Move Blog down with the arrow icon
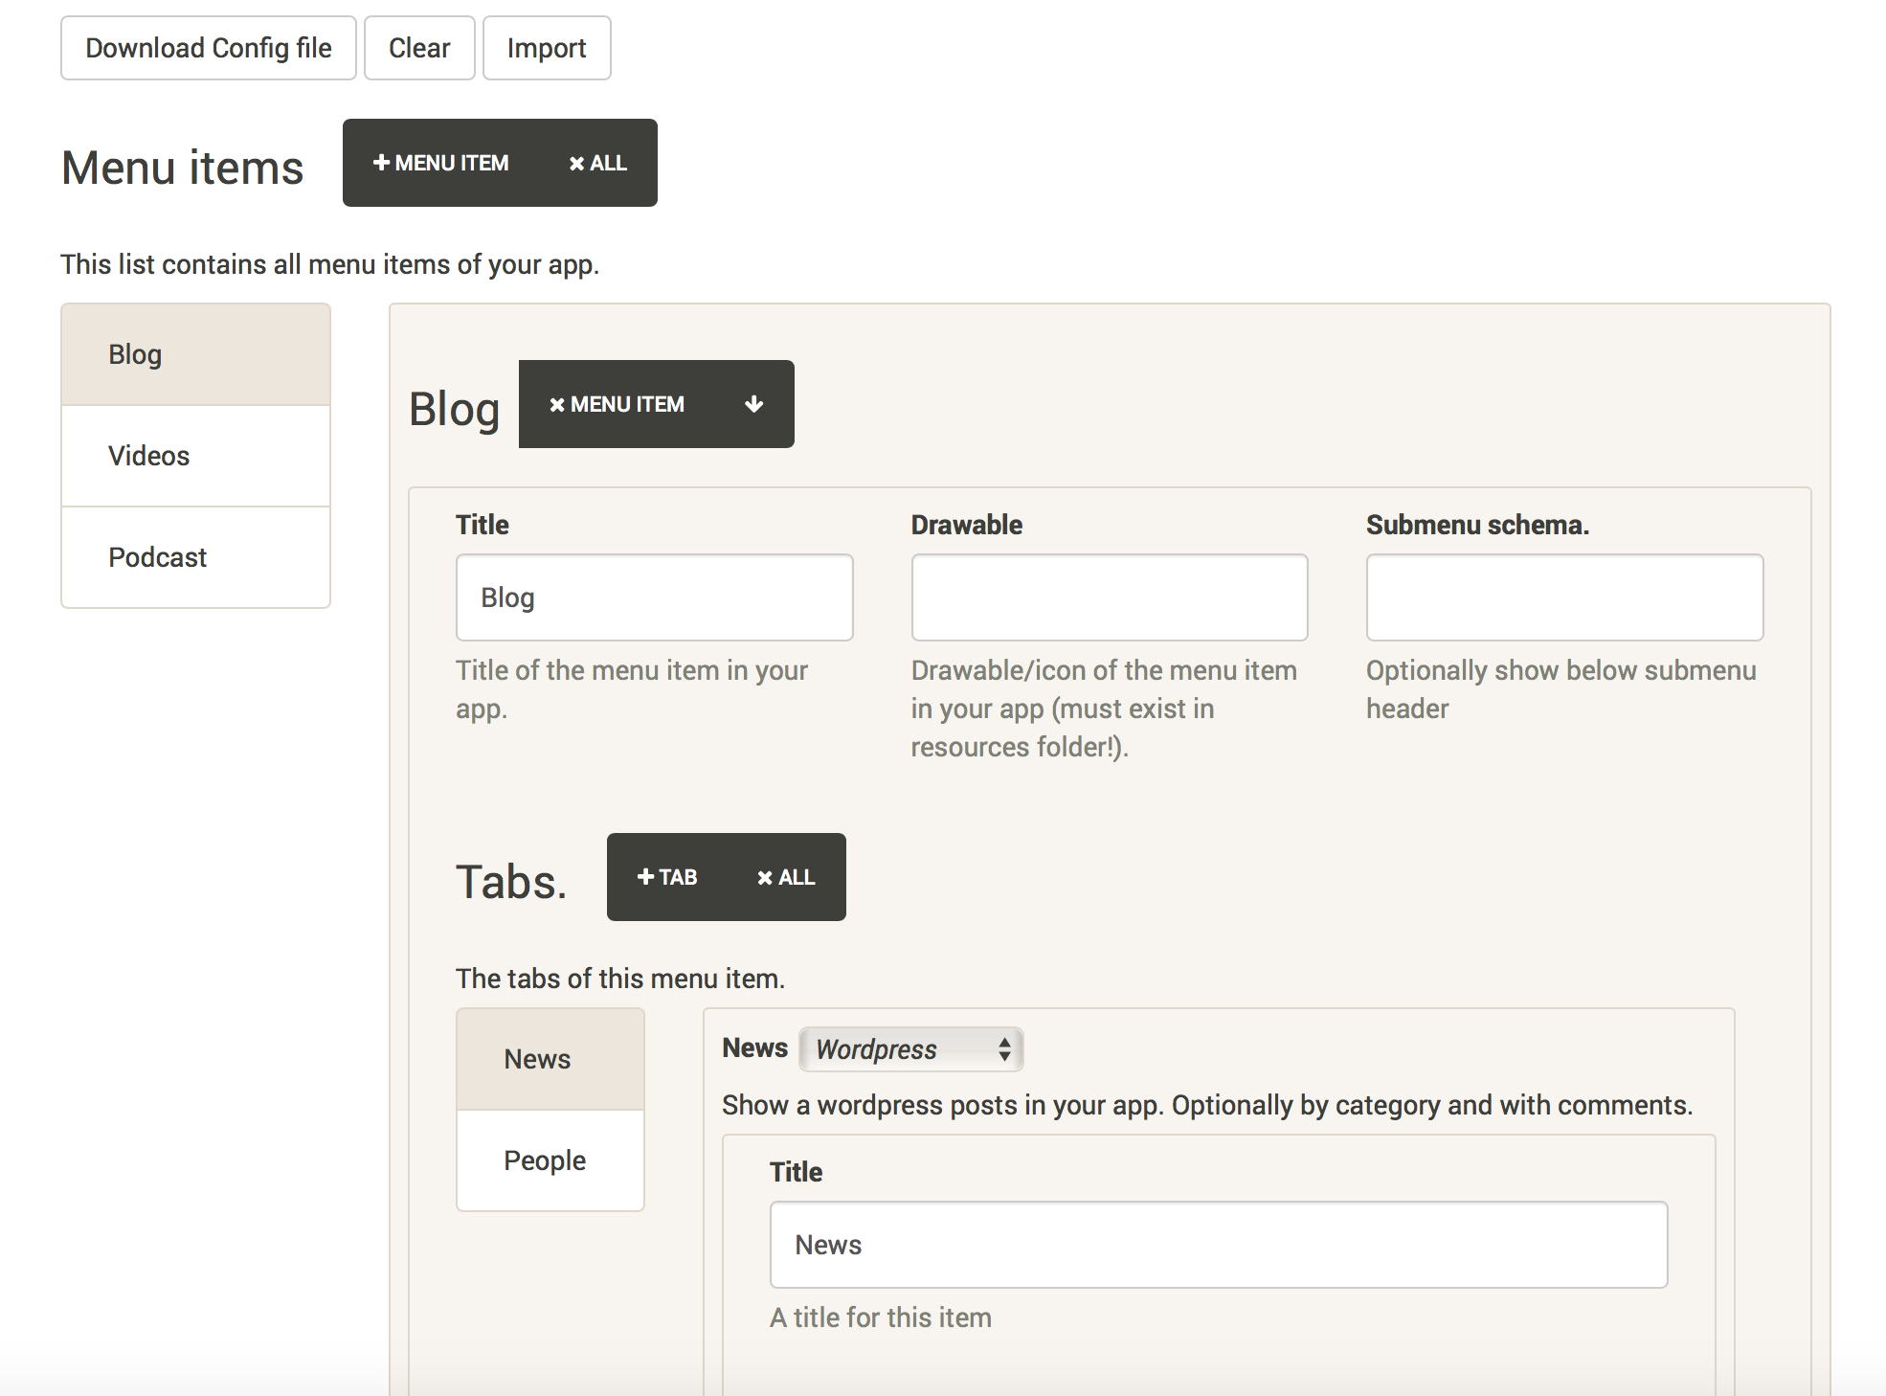Image resolution: width=1886 pixels, height=1396 pixels. click(x=754, y=404)
